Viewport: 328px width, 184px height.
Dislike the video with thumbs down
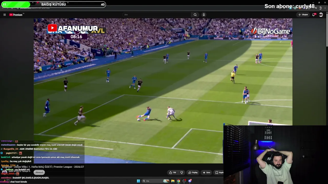point(182,172)
